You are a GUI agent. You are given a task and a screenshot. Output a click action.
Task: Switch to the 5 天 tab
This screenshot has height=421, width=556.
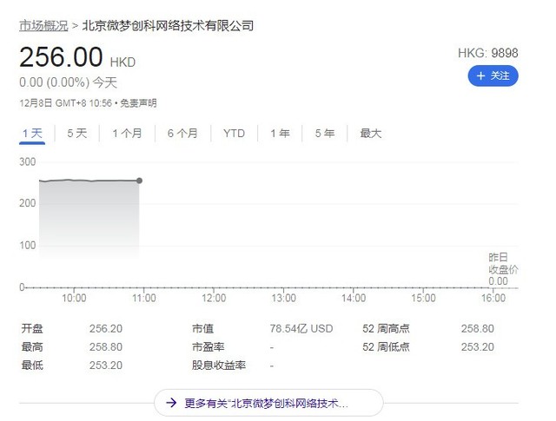(x=77, y=134)
